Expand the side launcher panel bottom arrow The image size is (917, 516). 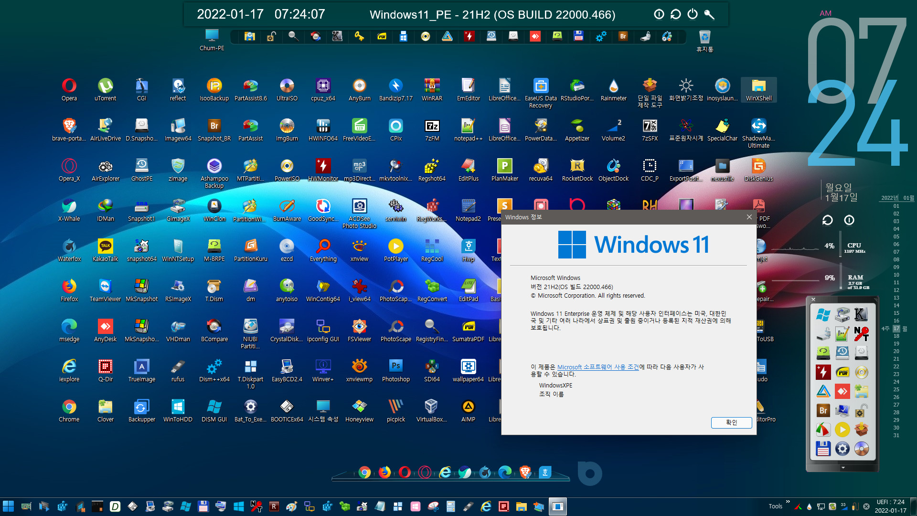pos(843,468)
